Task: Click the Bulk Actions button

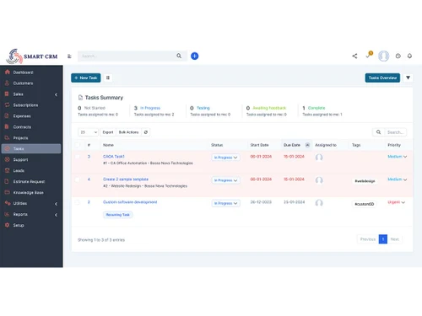Action: 128,132
